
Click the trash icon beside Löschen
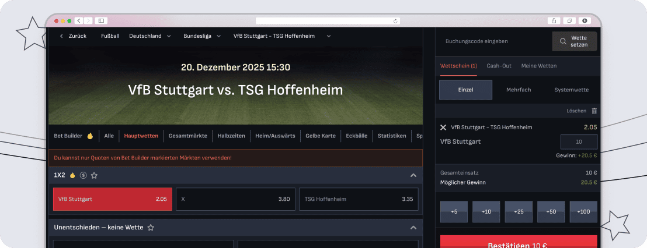(x=594, y=111)
